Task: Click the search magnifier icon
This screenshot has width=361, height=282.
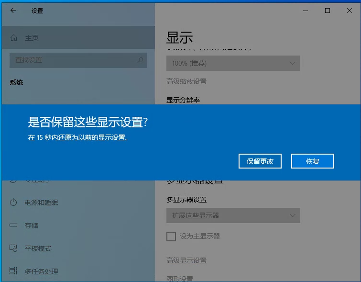Action: click(x=140, y=60)
